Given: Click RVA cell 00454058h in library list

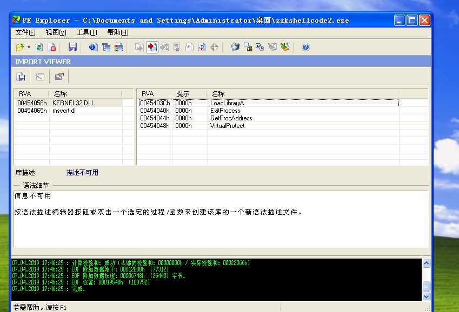Looking at the screenshot, I should coord(32,103).
